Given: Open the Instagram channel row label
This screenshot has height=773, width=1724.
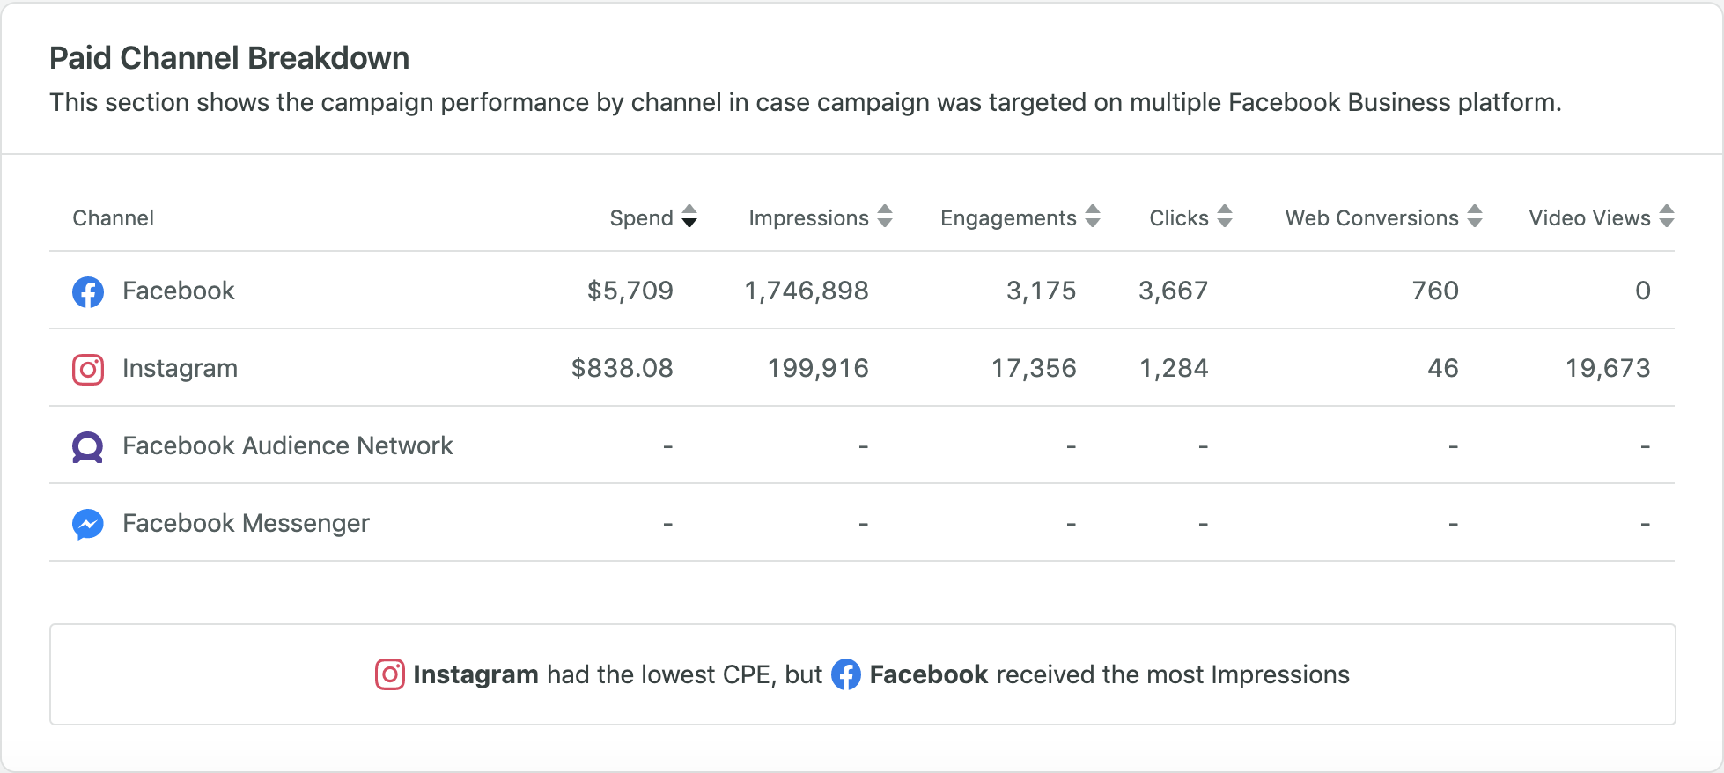Looking at the screenshot, I should pos(181,369).
